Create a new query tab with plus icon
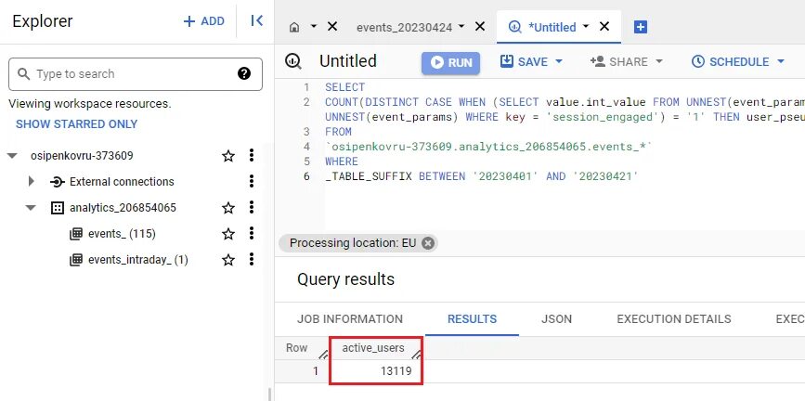This screenshot has width=805, height=401. tap(641, 27)
